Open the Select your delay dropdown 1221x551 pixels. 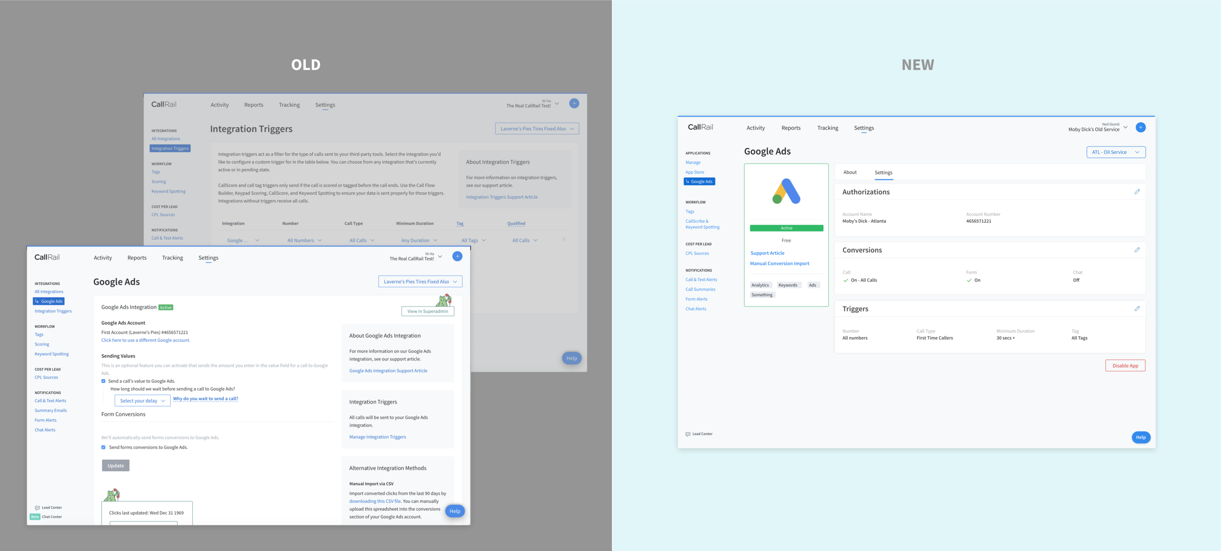pos(142,400)
